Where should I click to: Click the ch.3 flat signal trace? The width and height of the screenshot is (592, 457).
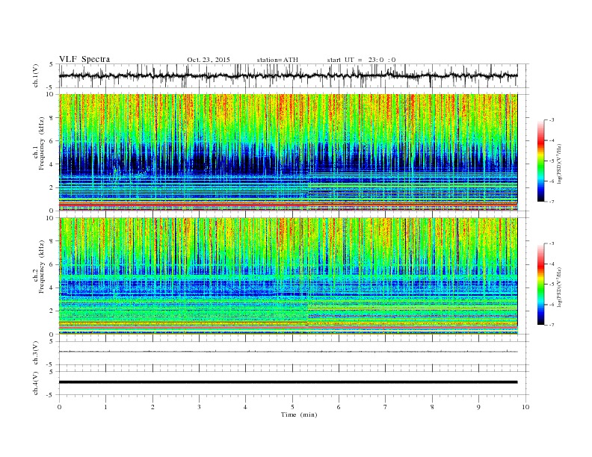[x=289, y=352]
